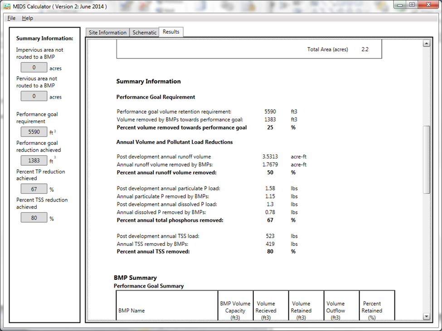Image resolution: width=442 pixels, height=331 pixels.
Task: Click the left panel 'Summary Information:' title
Action: pos(44,38)
